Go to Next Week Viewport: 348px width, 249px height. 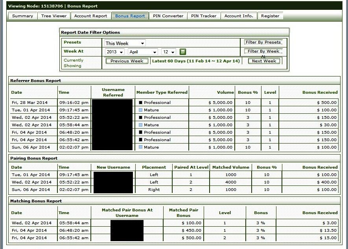point(264,61)
